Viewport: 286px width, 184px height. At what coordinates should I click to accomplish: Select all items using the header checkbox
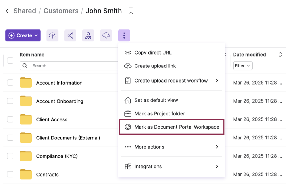pos(10,60)
